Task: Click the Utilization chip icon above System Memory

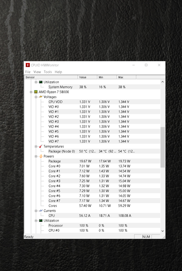Action: pyautogui.click(x=41, y=82)
